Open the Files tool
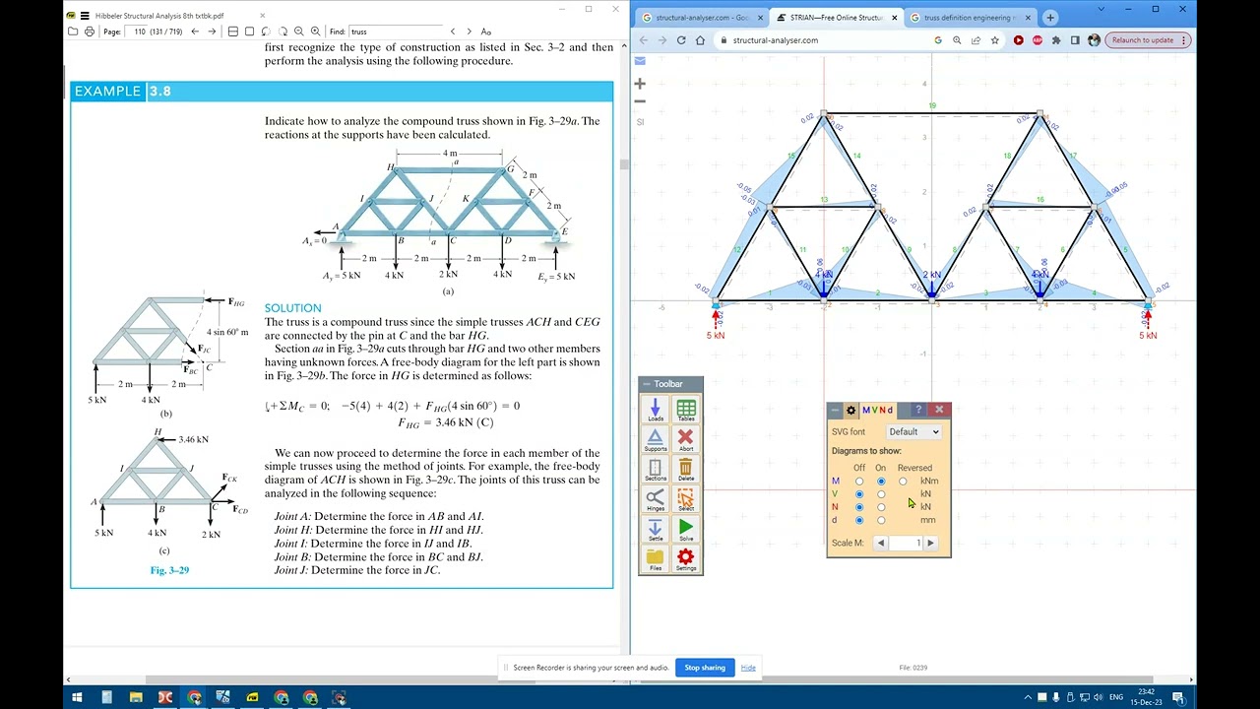The image size is (1260, 709). click(x=655, y=559)
